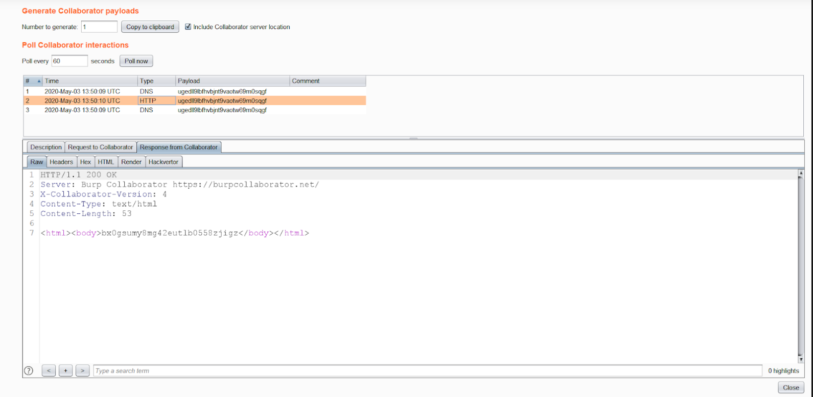Click the html body response line
The width and height of the screenshot is (813, 397).
point(175,233)
